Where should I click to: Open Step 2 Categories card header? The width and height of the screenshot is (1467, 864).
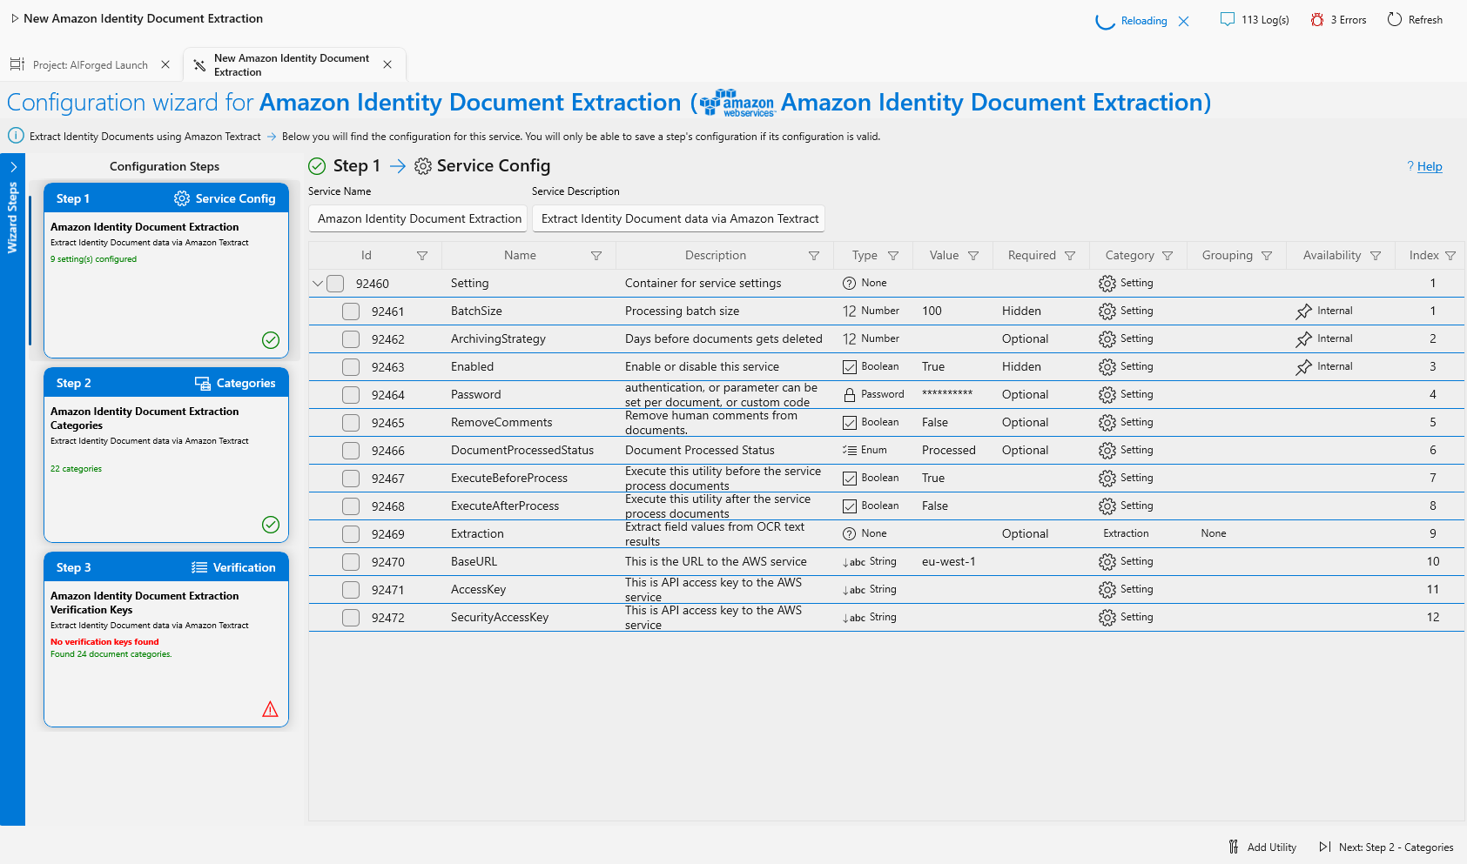point(166,383)
